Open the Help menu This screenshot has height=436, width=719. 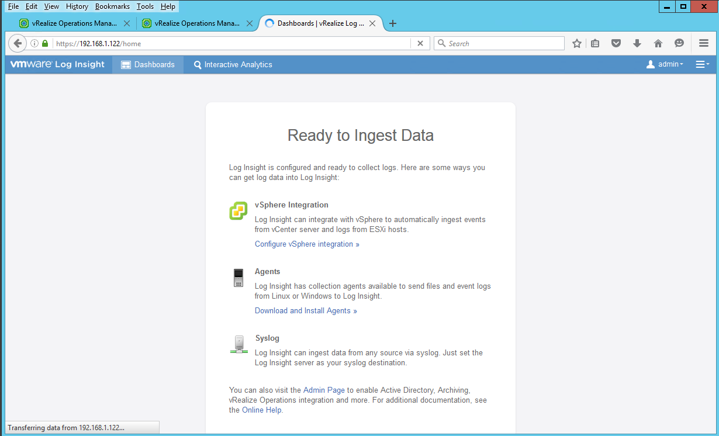(168, 6)
